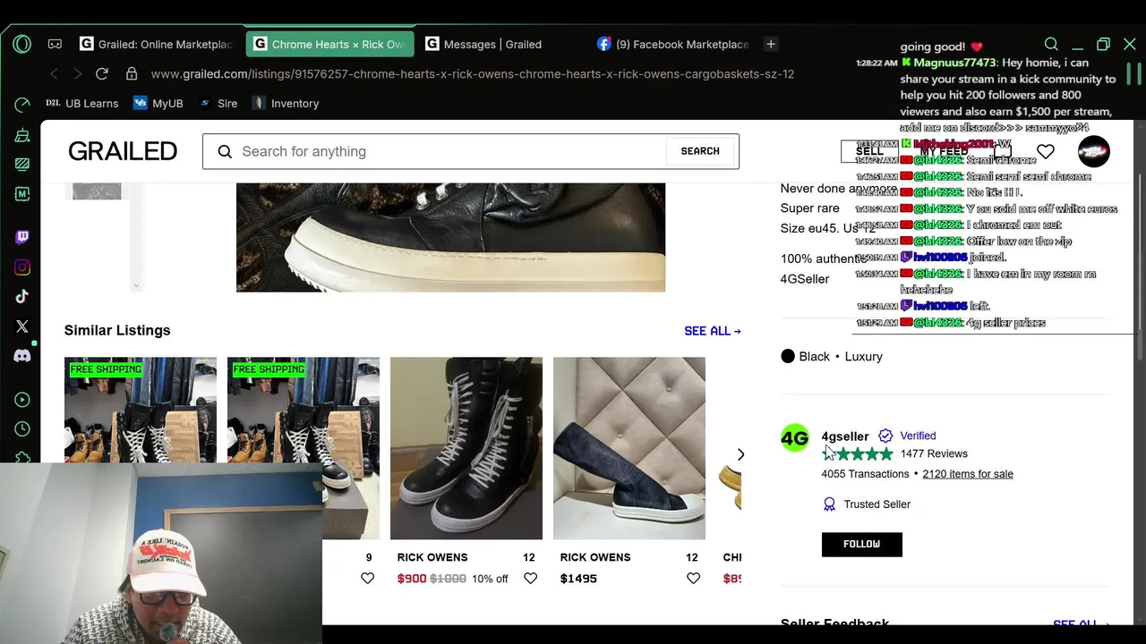Switch to Facebook Marketplace tab

click(x=673, y=44)
